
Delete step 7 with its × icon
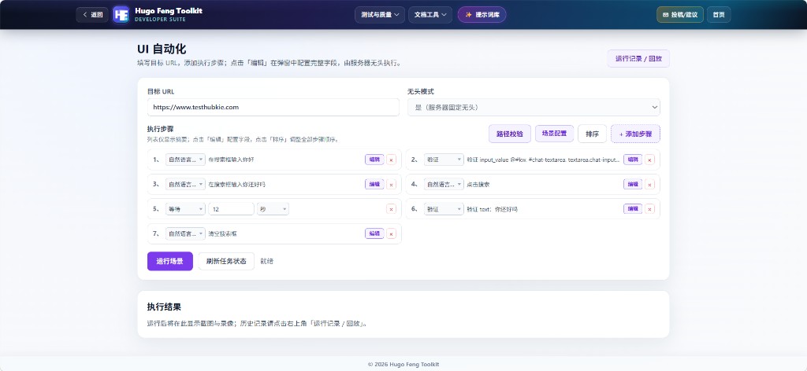[x=391, y=234]
